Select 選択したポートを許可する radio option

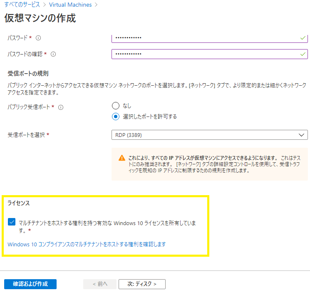click(116, 117)
